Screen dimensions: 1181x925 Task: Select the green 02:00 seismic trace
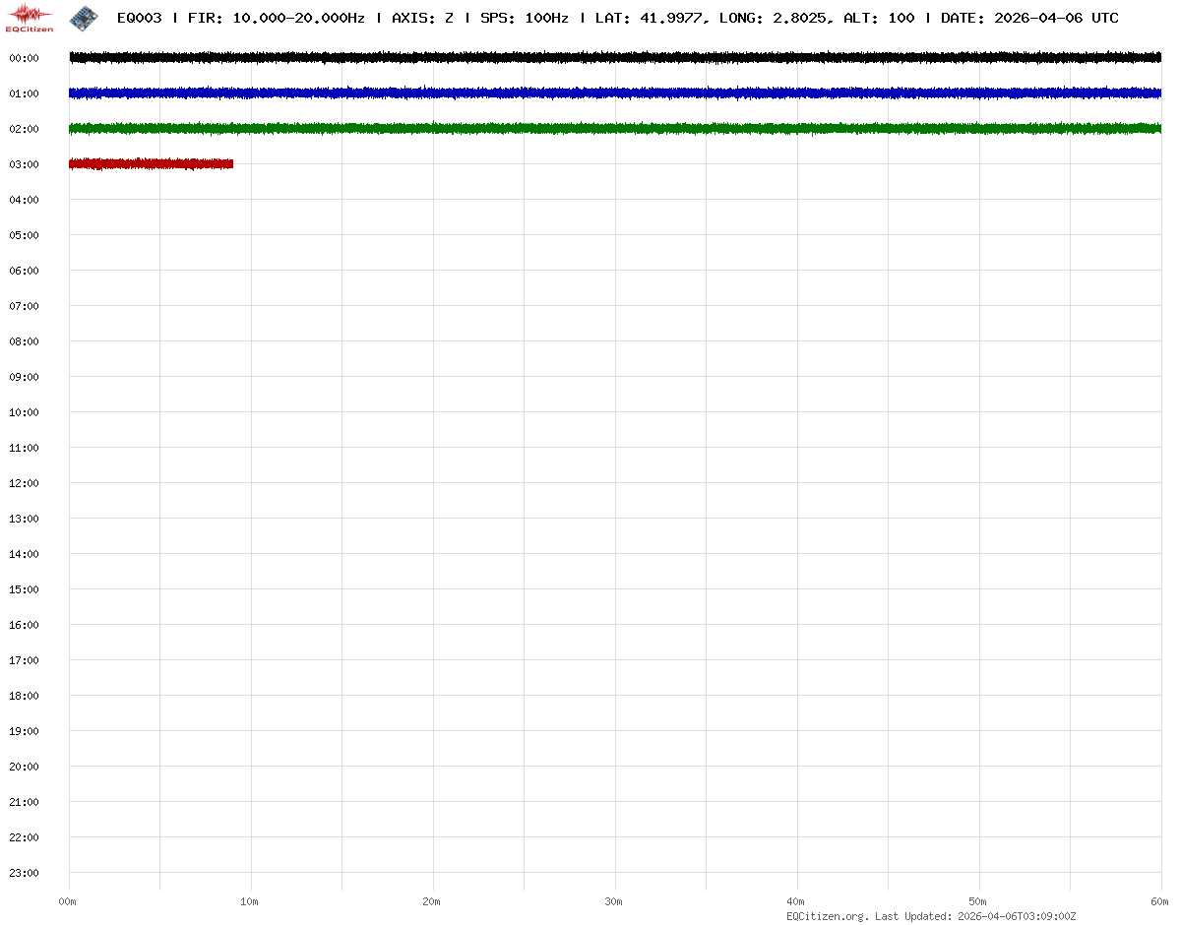[x=615, y=129]
